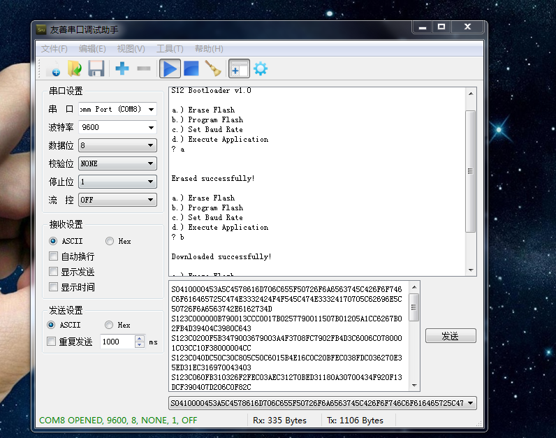
Task: Enable the 显示发送 checkbox
Action: tap(54, 272)
